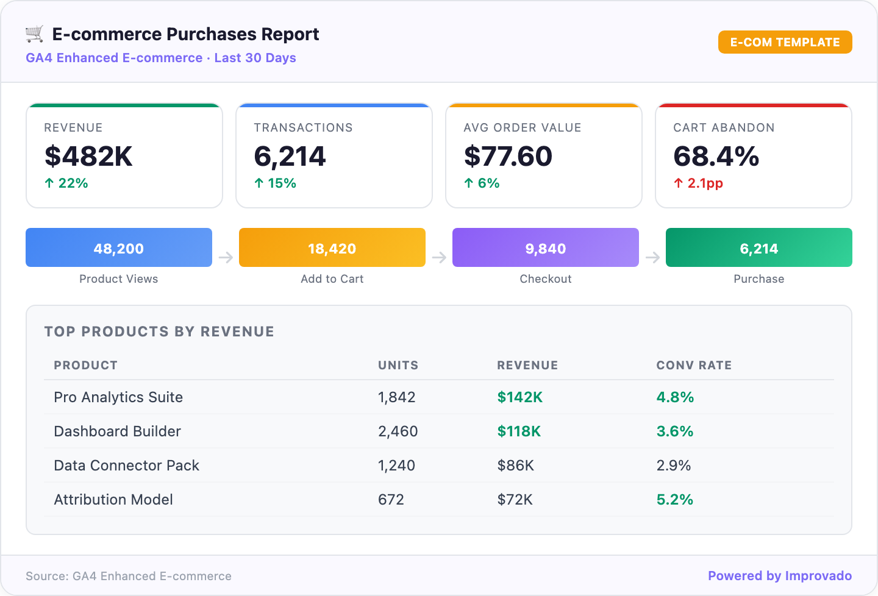Click the up arrow beside the 15% change
This screenshot has width=878, height=596.
point(259,182)
